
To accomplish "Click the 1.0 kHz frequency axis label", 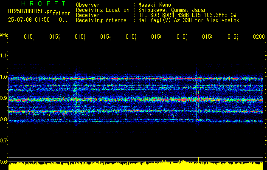I will (3, 77).
